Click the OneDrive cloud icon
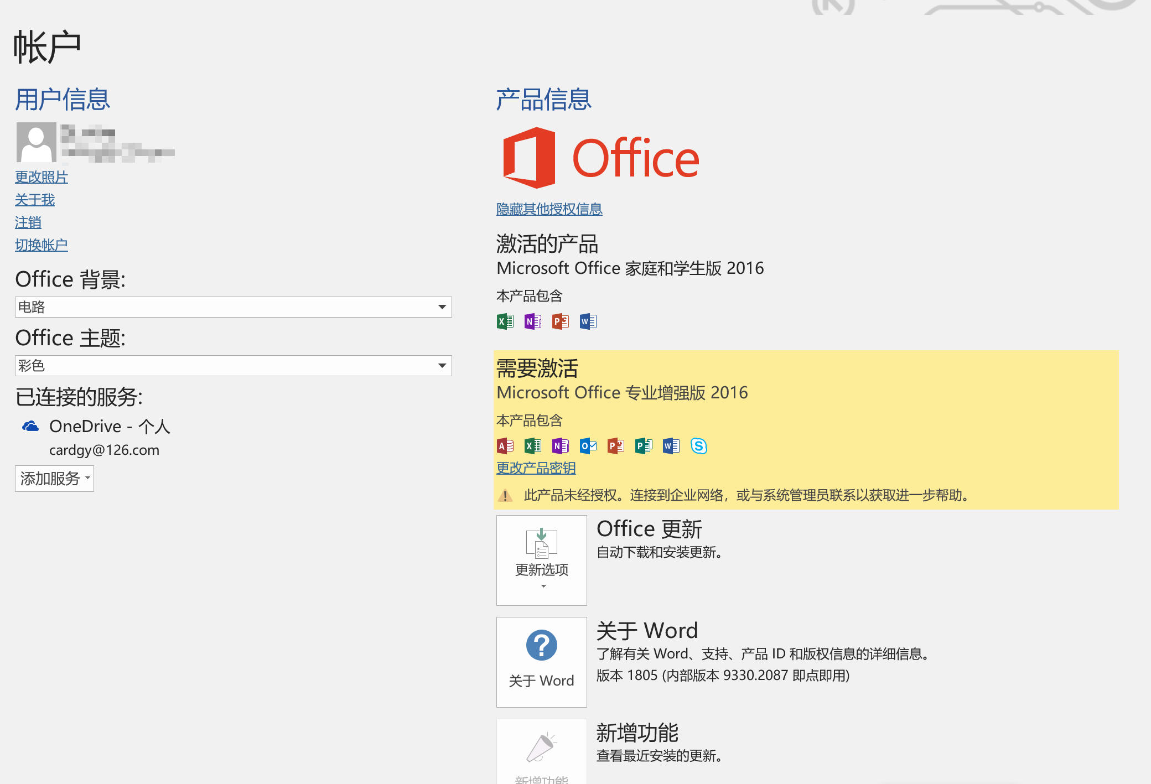 pos(30,426)
